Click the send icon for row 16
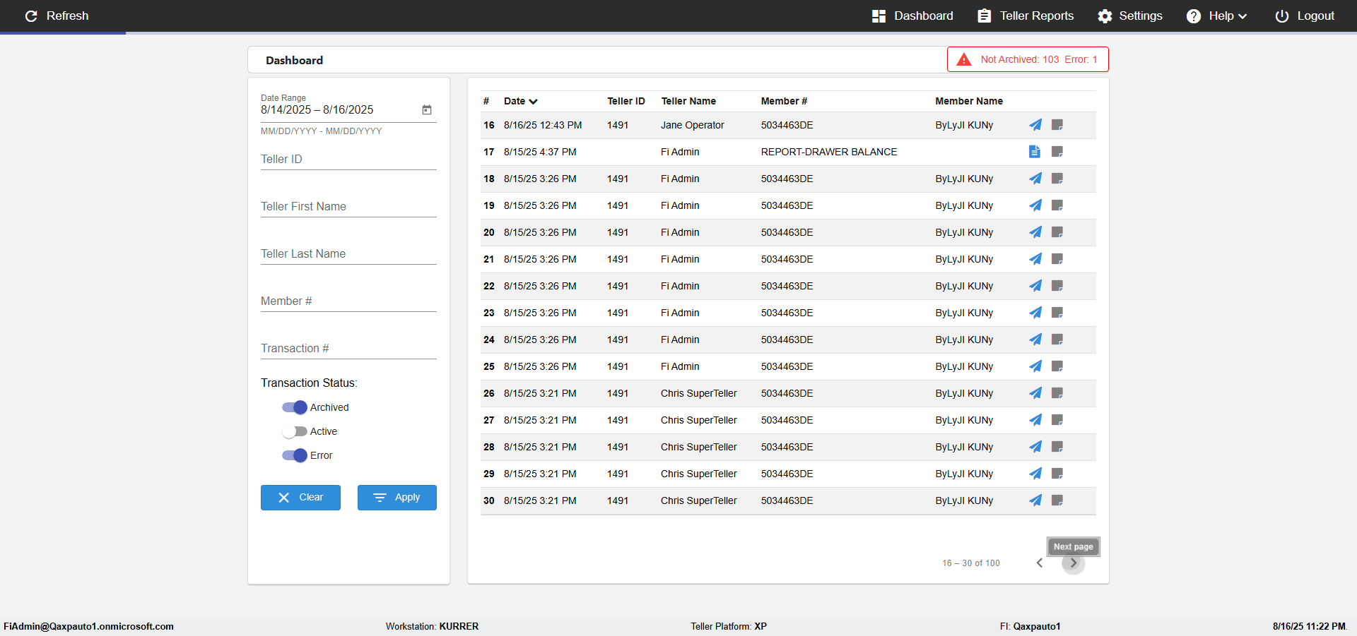 pos(1035,125)
